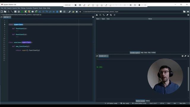Open the Tools menu

[40, 8]
